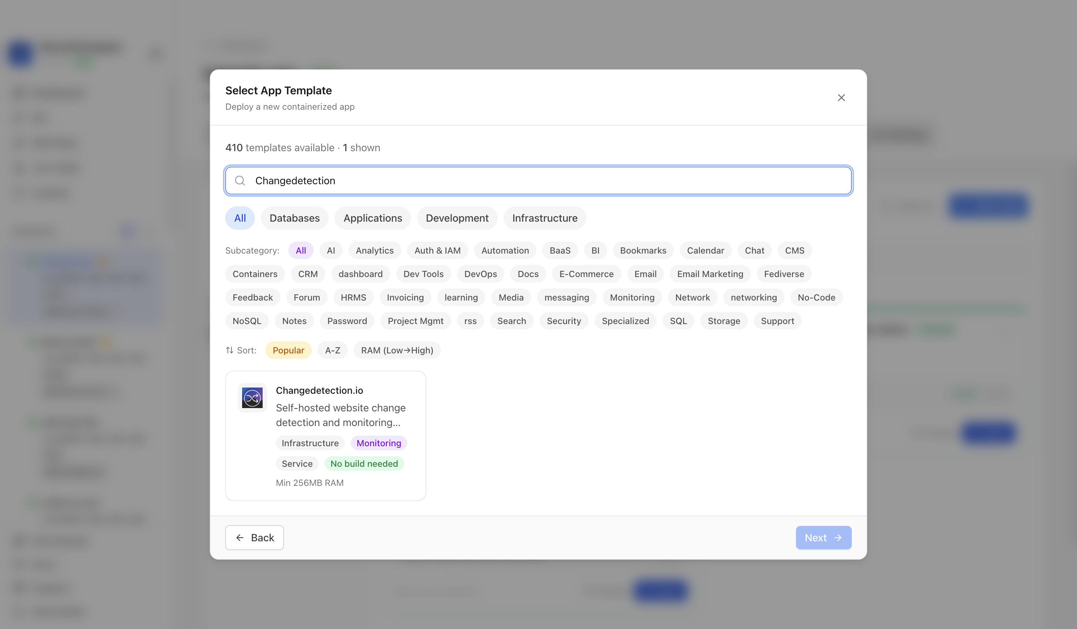Click the search magnifier icon
The image size is (1077, 629).
point(240,181)
